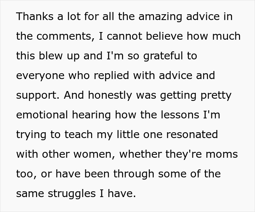This screenshot has width=255, height=212.
Task: Click the word "everyone" in fourth line
Action: 40,76
